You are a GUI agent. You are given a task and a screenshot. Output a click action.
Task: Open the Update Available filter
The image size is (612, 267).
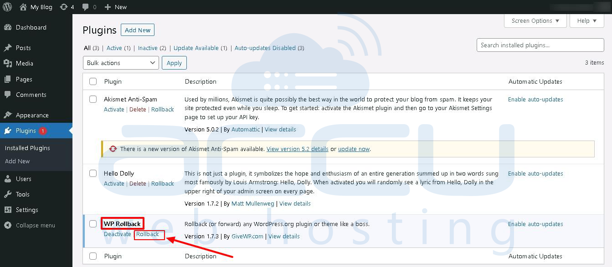[x=197, y=48]
